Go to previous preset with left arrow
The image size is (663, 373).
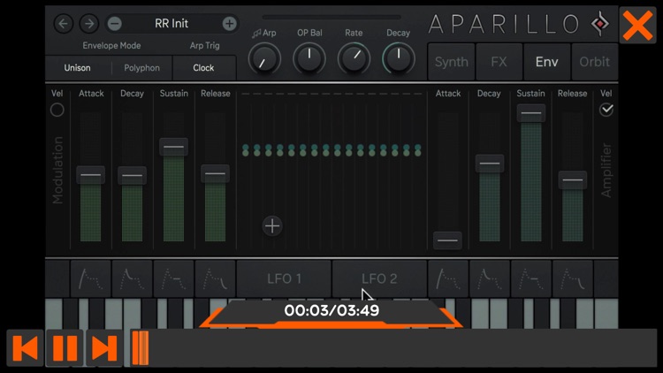point(64,24)
